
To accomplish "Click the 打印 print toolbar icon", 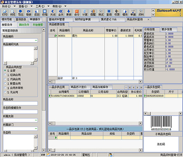I will pyautogui.click(x=5, y=13).
